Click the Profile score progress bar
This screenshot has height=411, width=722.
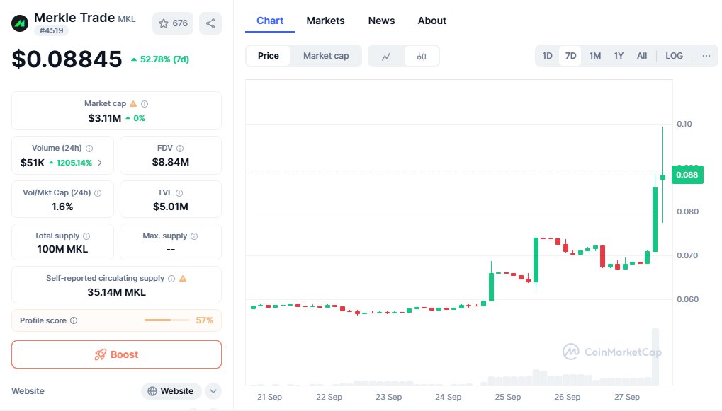point(167,320)
